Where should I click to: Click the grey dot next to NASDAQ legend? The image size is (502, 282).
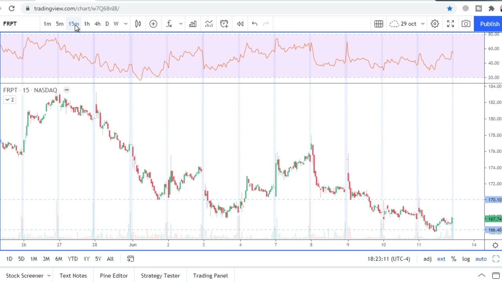pos(66,90)
